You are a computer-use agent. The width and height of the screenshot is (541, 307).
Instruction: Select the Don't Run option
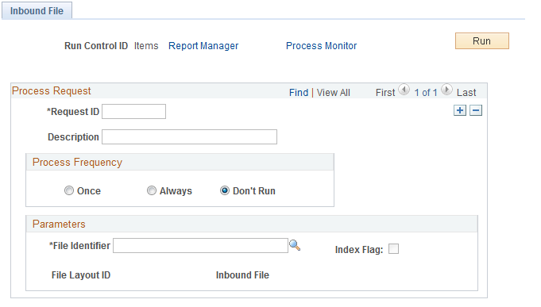tap(225, 190)
